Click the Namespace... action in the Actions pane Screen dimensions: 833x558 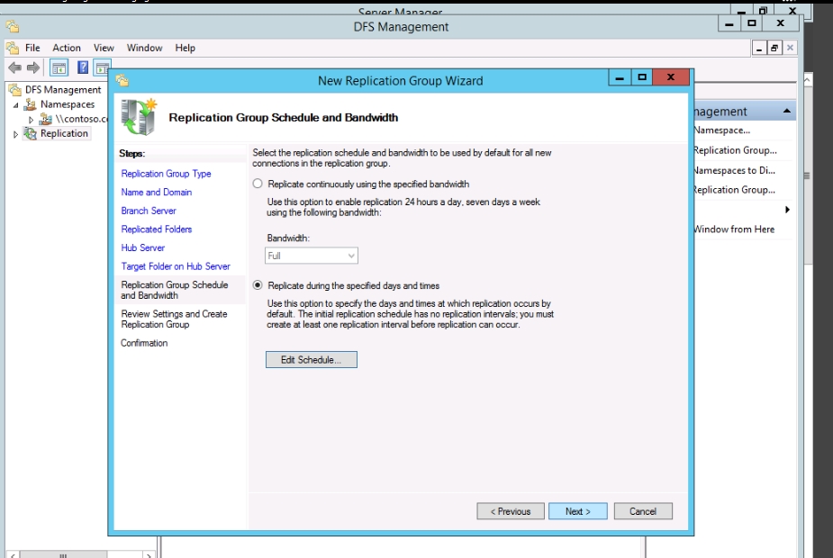[x=721, y=130]
